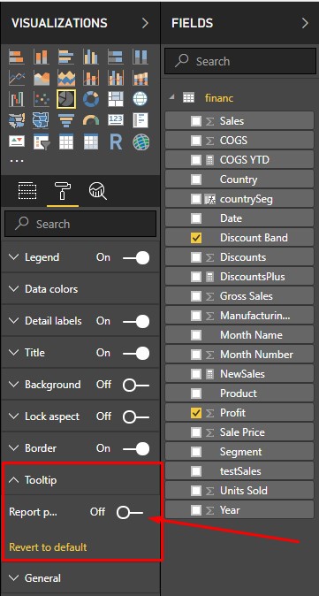Open the Format paint roller tab

click(63, 191)
